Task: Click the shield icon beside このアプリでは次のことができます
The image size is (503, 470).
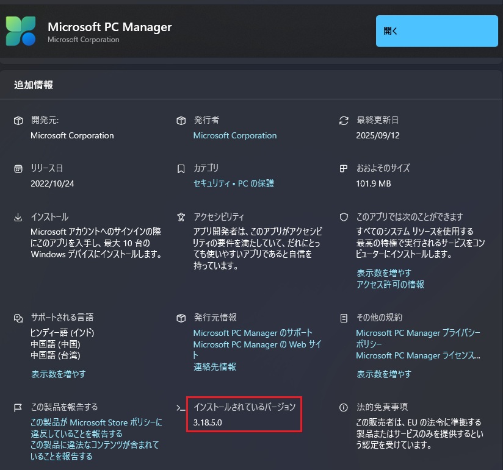Action: click(x=343, y=216)
